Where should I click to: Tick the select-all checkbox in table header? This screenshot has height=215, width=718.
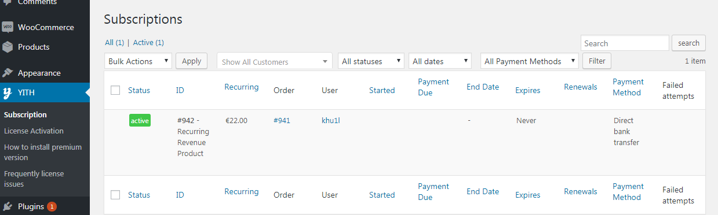point(115,90)
